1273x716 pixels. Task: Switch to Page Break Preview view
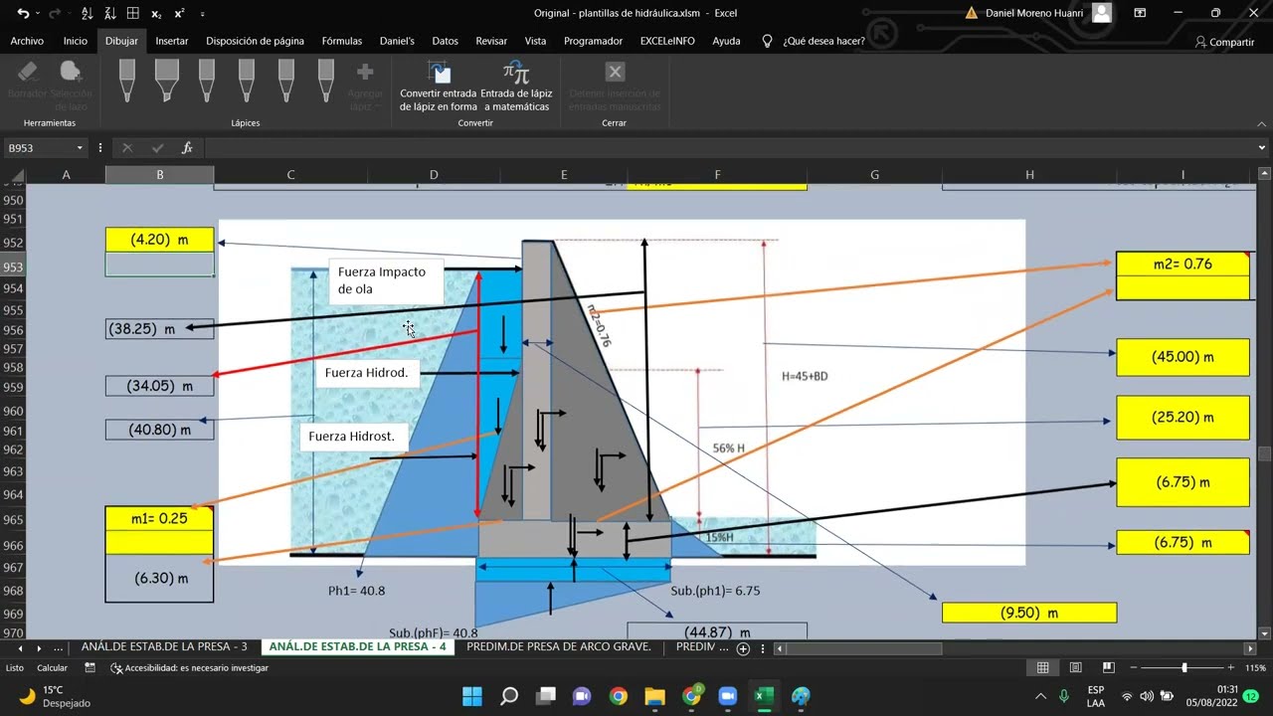point(1108,668)
